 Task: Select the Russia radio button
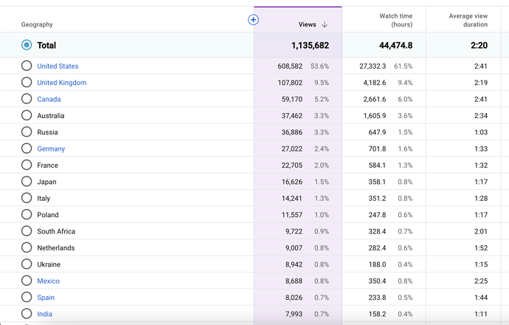click(x=27, y=132)
